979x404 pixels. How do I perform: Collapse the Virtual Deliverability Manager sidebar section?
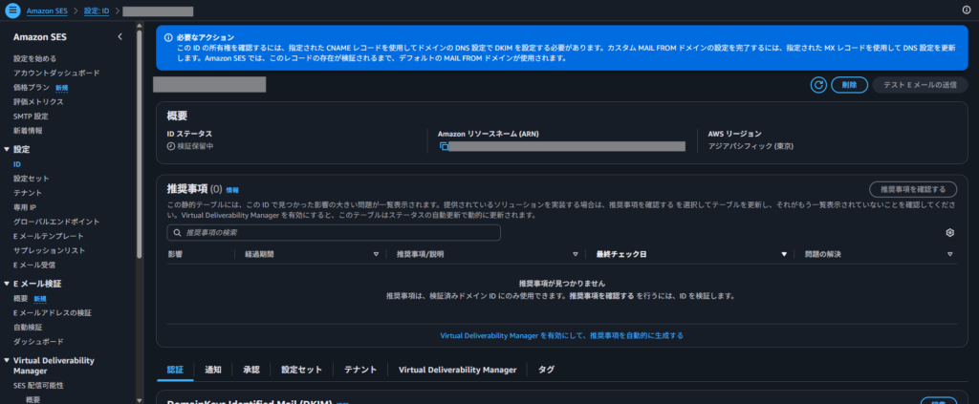pos(7,360)
